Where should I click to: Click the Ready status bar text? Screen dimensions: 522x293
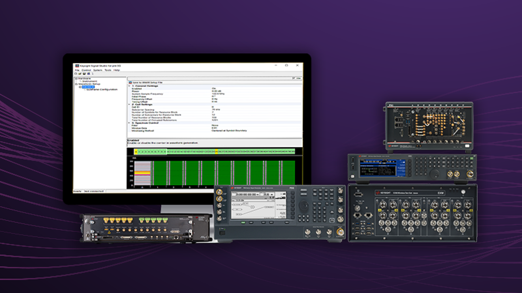click(x=77, y=191)
